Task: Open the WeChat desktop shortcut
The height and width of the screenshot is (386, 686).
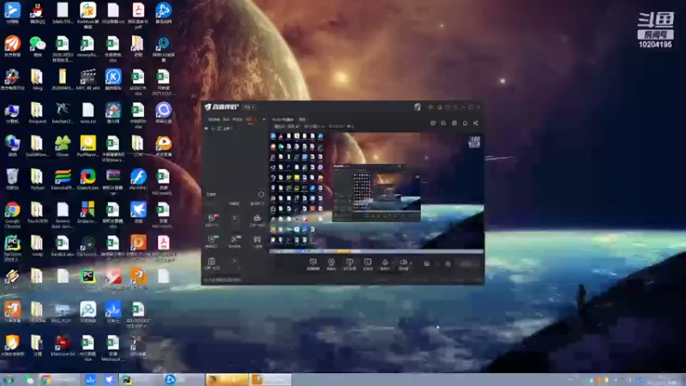Action: (37, 45)
